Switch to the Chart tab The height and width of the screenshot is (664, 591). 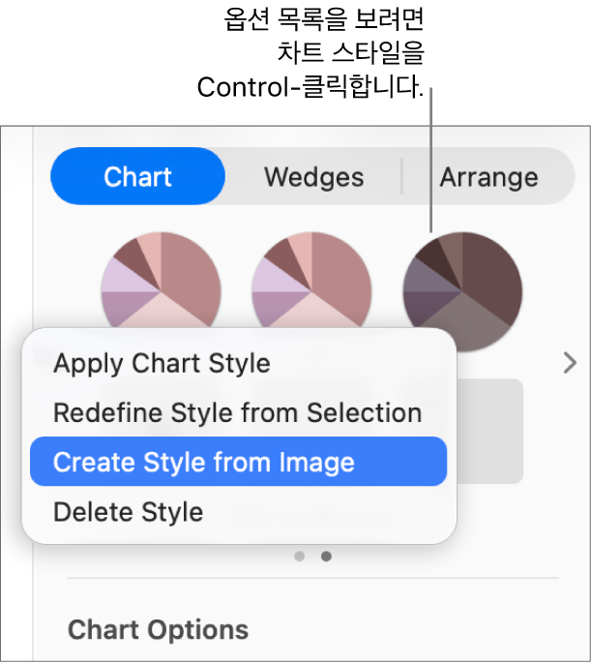[x=137, y=177]
